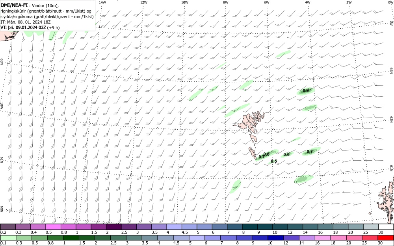
Task: Click the dark teal swatch labeled 8 in upper scale
Action: [x=250, y=227]
